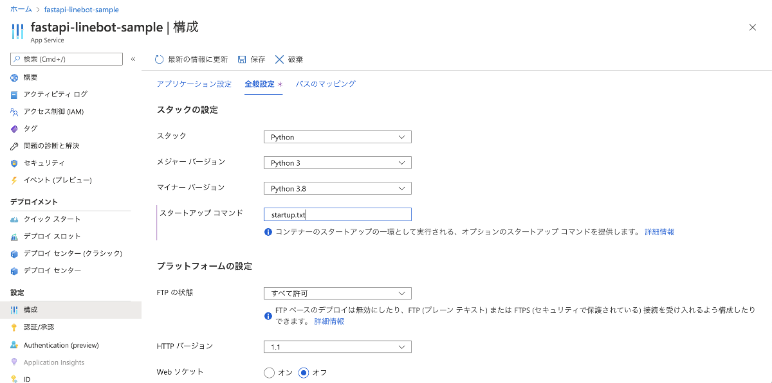Open 問題の診断と解決 wrench icon
The image size is (772, 383).
tap(14, 146)
